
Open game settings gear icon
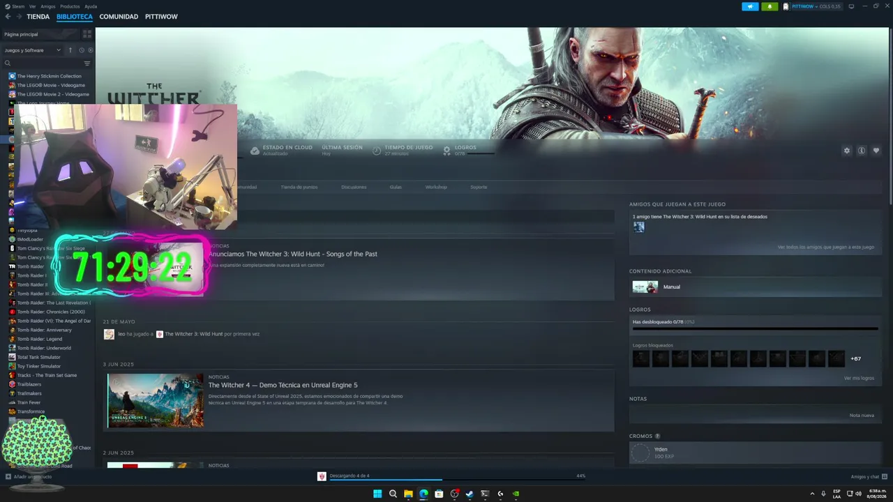click(847, 151)
